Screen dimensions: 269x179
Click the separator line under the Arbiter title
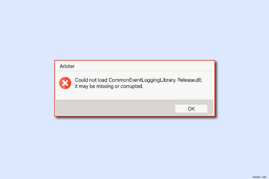[134, 71]
